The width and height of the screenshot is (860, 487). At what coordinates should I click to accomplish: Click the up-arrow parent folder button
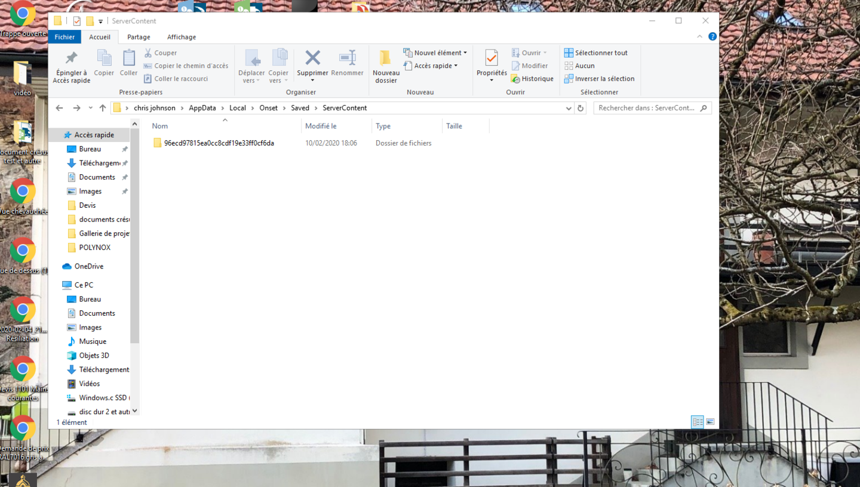(103, 108)
